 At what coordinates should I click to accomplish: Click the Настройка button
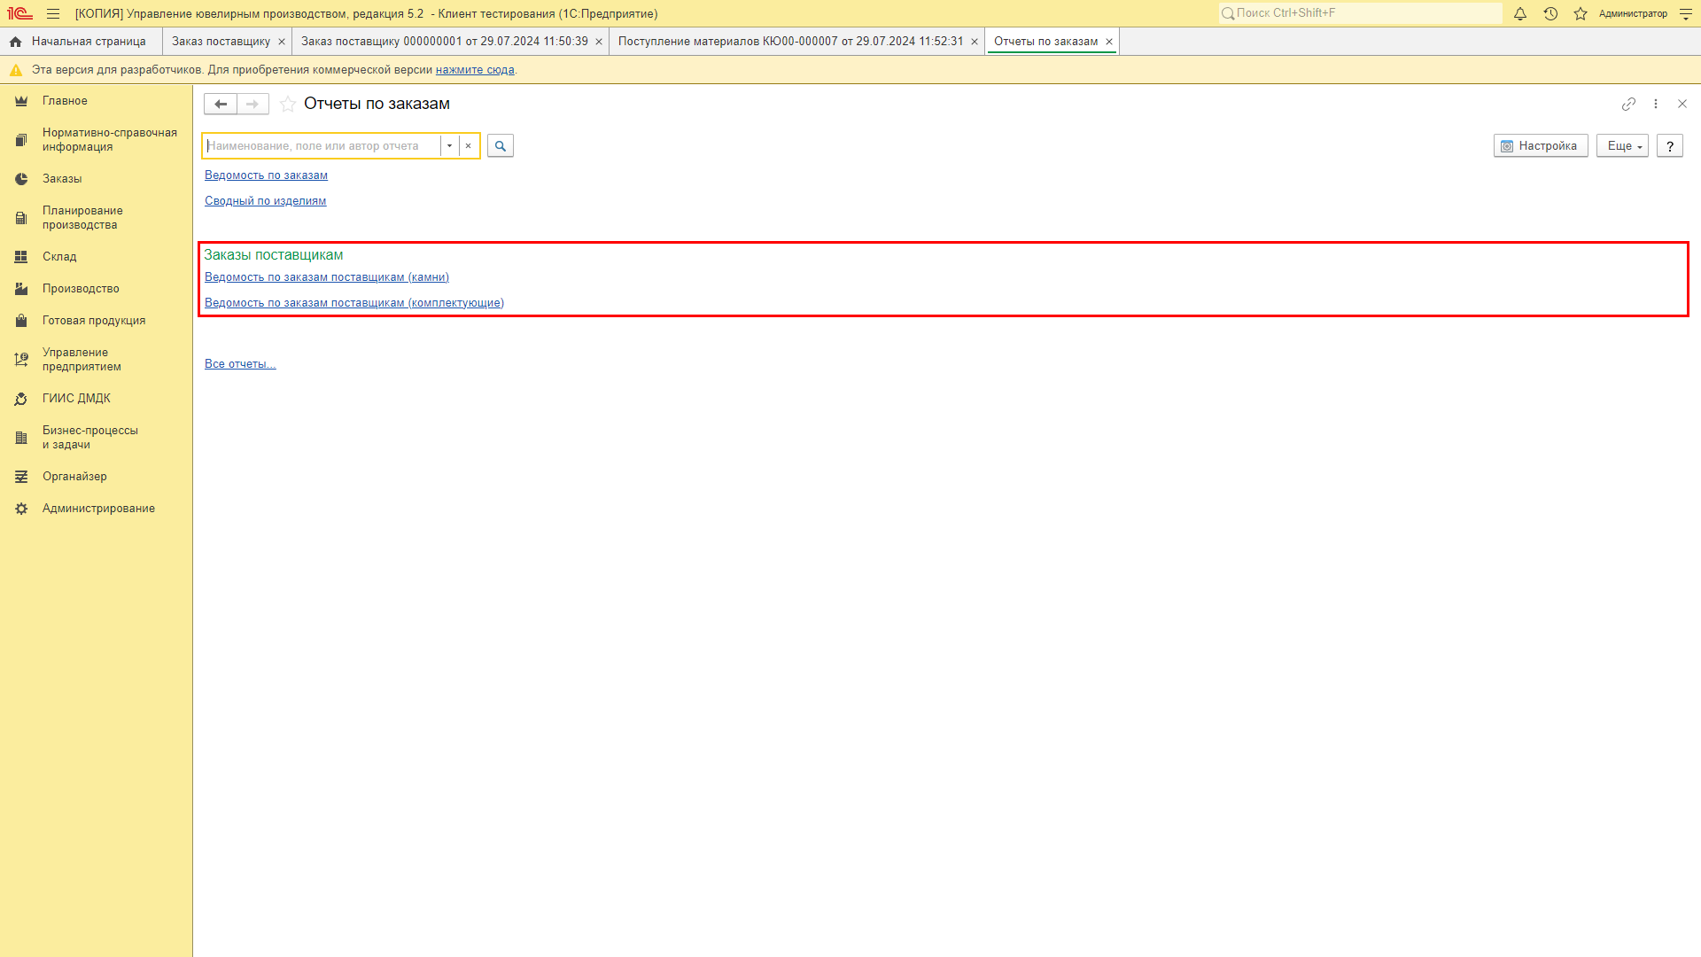1541,146
